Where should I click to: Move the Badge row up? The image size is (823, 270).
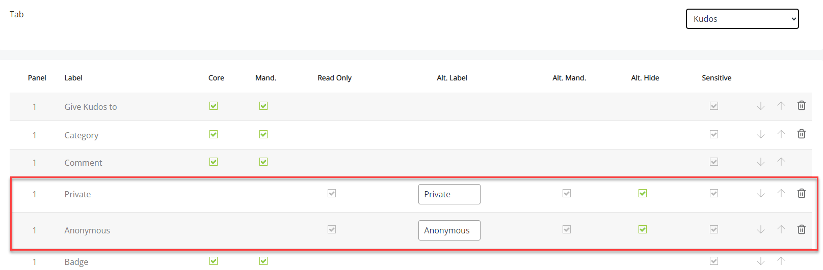pos(781,261)
